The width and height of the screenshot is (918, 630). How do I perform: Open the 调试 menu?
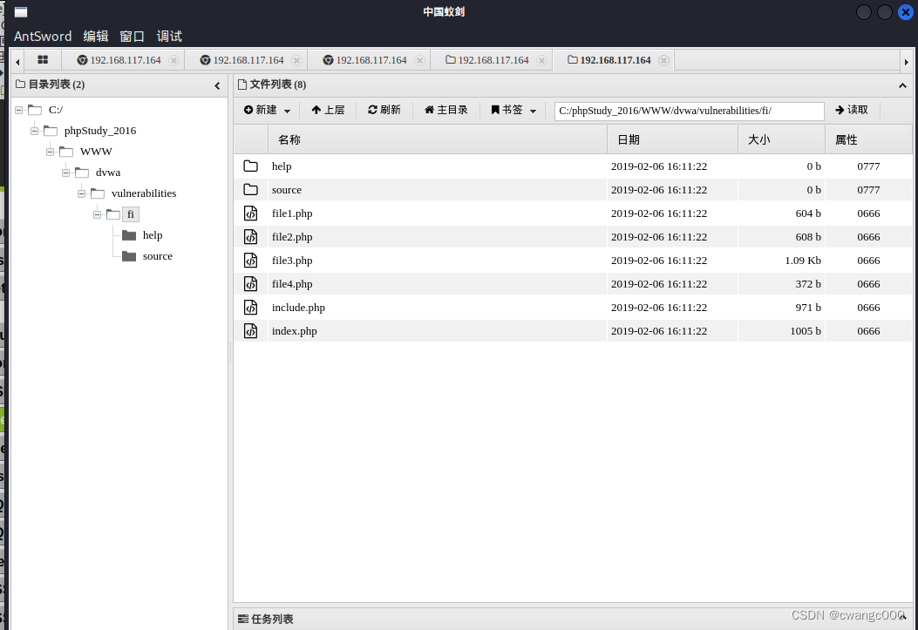(x=169, y=37)
